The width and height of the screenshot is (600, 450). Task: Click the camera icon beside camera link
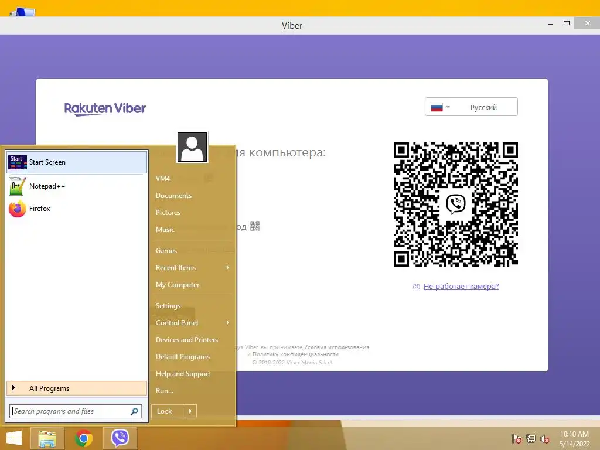pos(417,287)
